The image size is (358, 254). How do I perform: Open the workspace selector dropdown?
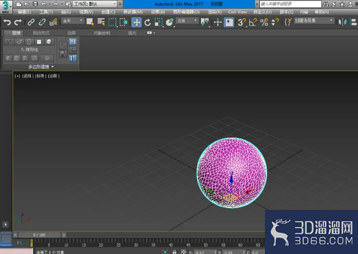coord(94,4)
